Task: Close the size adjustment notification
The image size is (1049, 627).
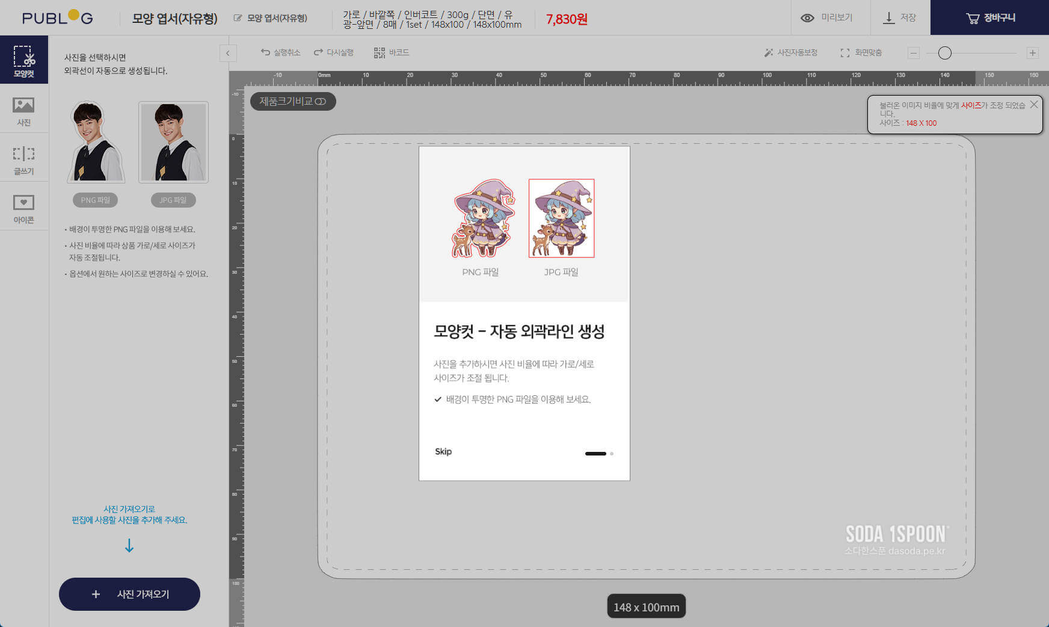Action: click(1033, 105)
